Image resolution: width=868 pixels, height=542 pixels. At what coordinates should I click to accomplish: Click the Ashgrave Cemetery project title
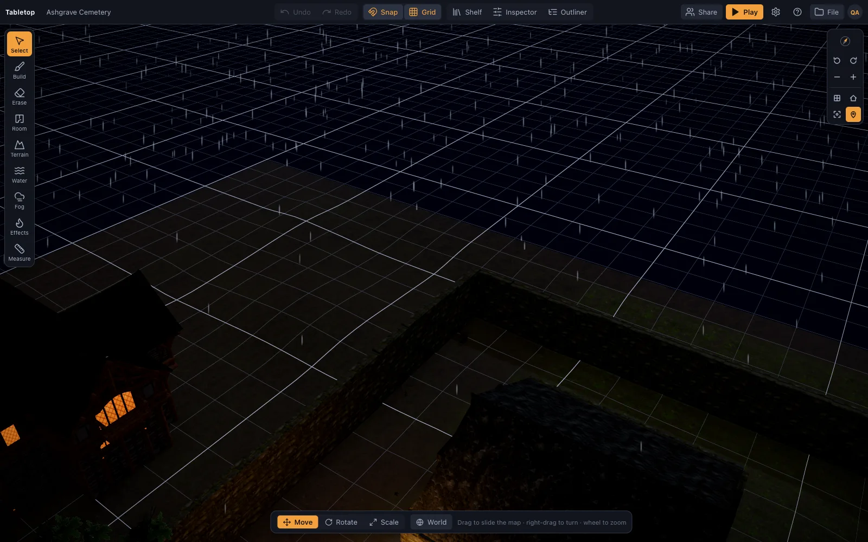click(79, 12)
